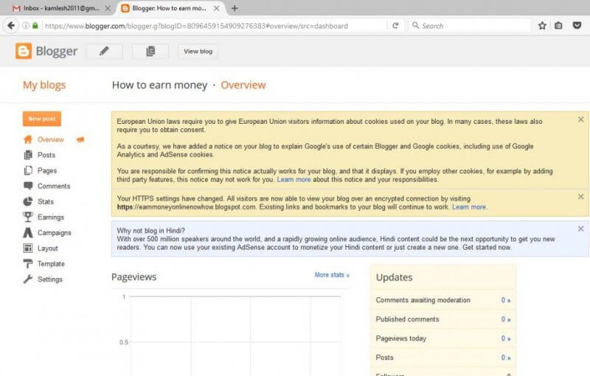Dismiss the European Union cookies notice

(x=580, y=119)
